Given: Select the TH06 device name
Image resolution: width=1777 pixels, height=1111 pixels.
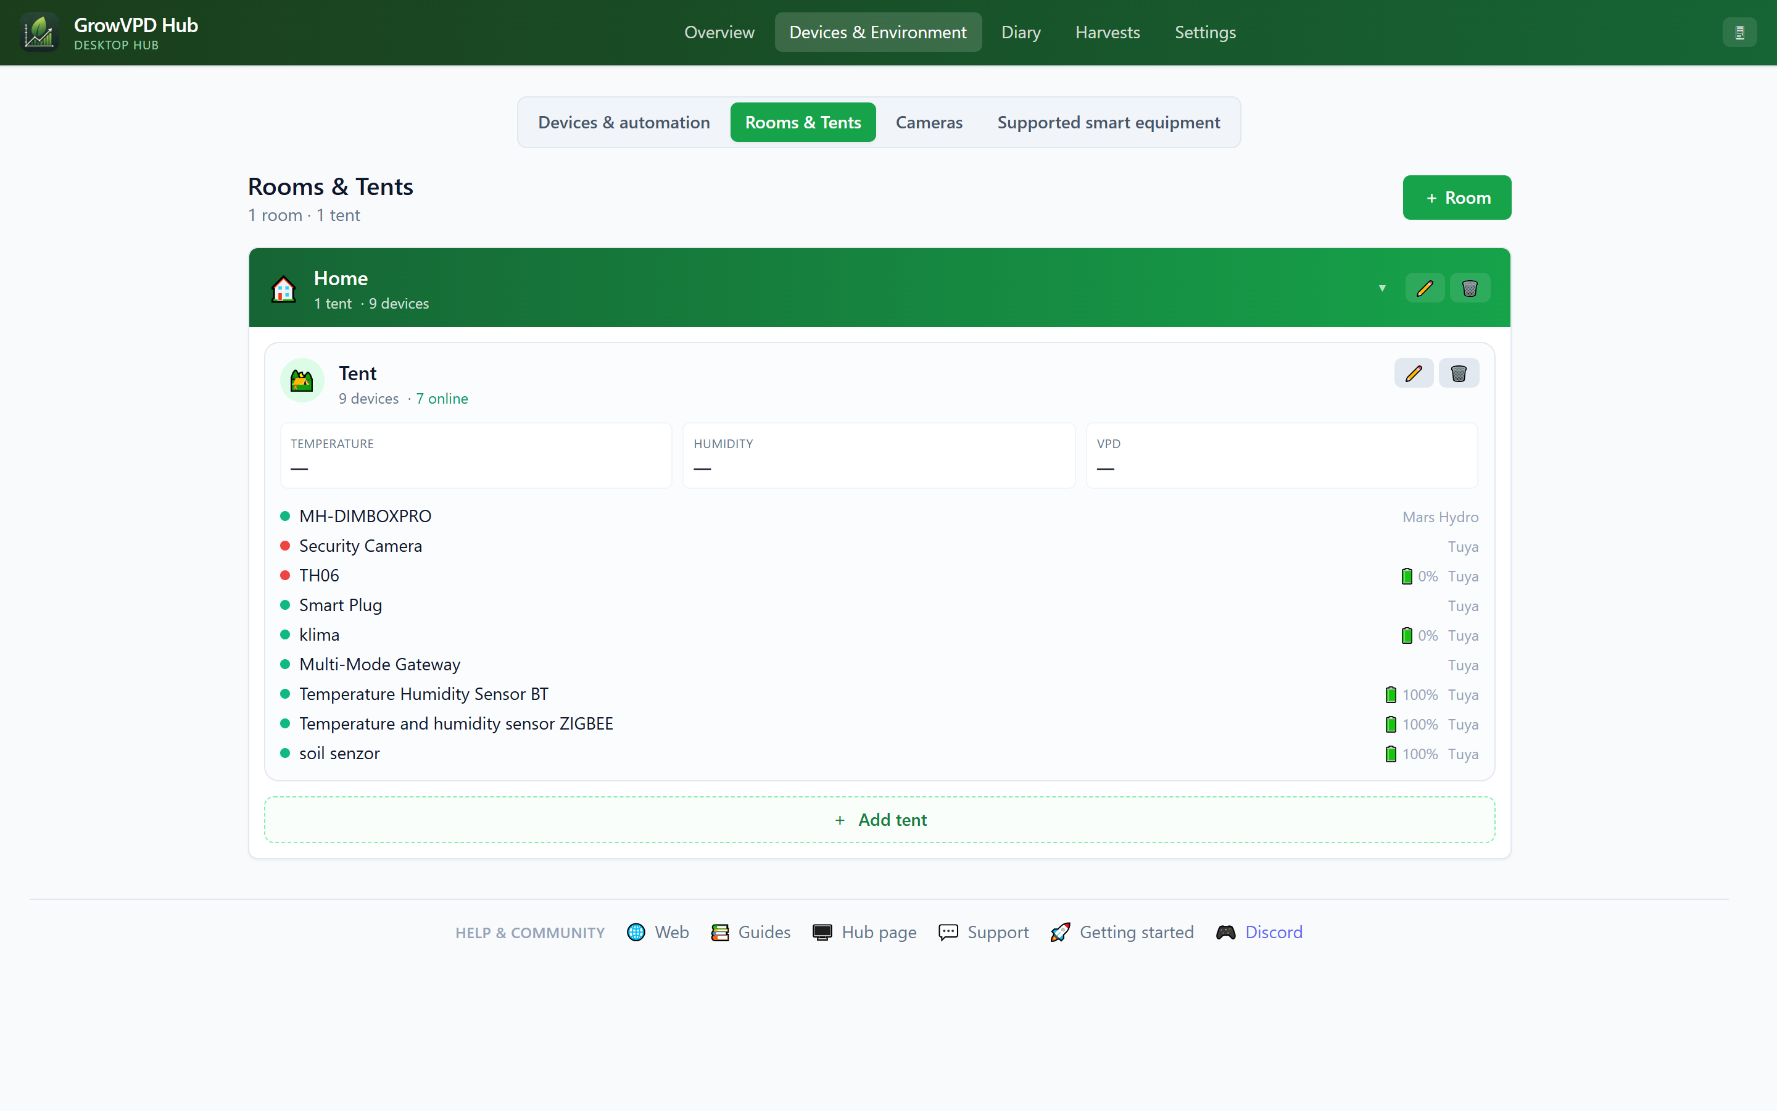Looking at the screenshot, I should pyautogui.click(x=318, y=575).
